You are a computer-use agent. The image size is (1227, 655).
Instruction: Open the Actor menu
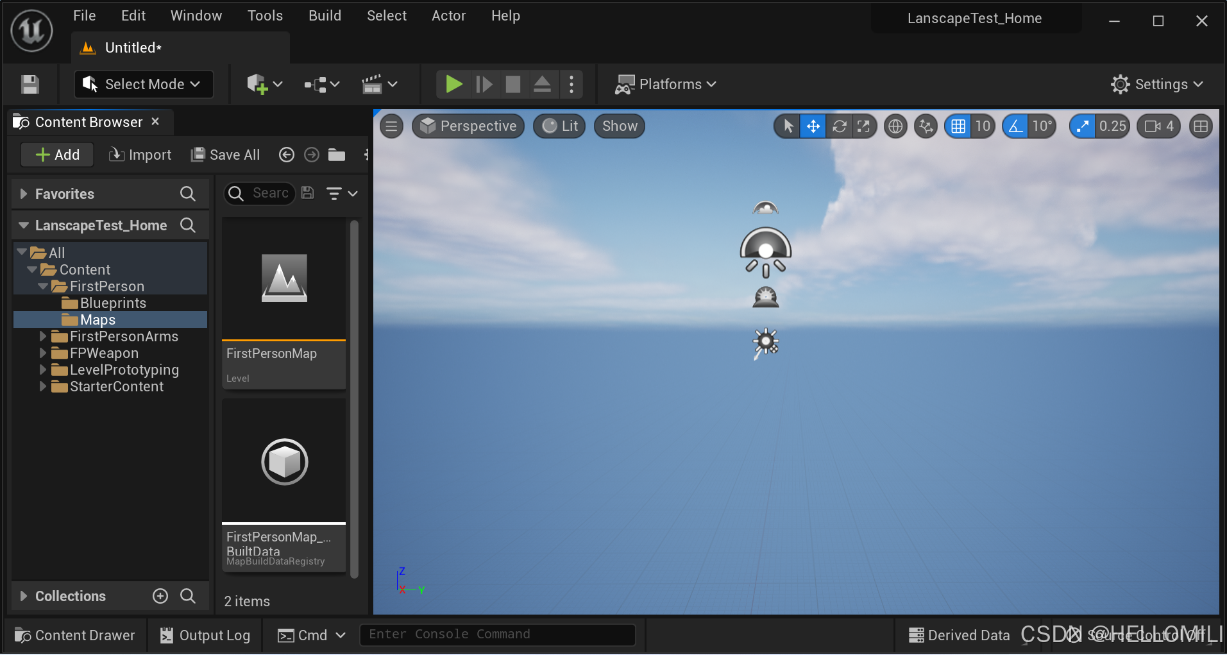point(448,16)
